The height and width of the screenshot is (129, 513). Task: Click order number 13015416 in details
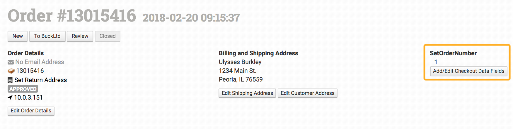point(30,71)
